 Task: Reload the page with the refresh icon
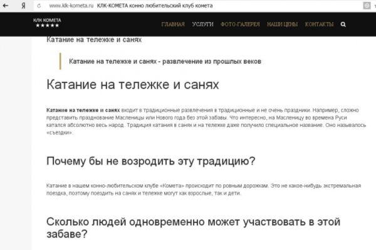click(39, 6)
